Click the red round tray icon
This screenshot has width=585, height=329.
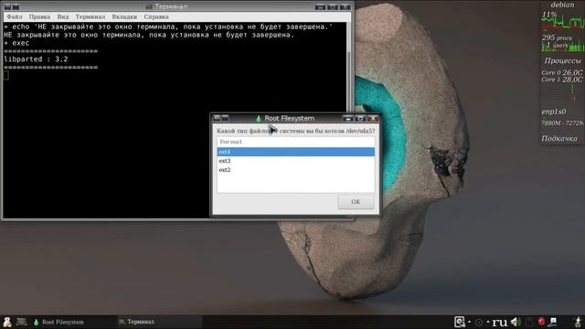(x=541, y=322)
